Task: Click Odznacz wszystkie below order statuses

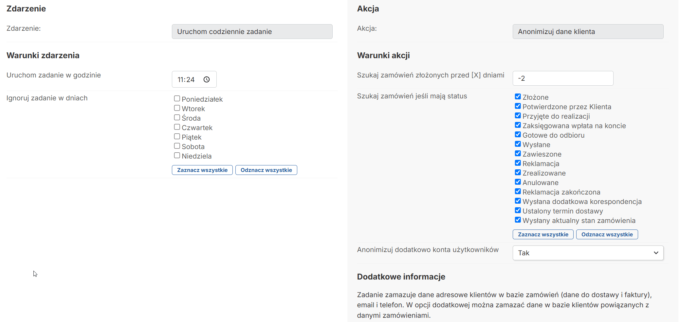Action: pos(607,234)
